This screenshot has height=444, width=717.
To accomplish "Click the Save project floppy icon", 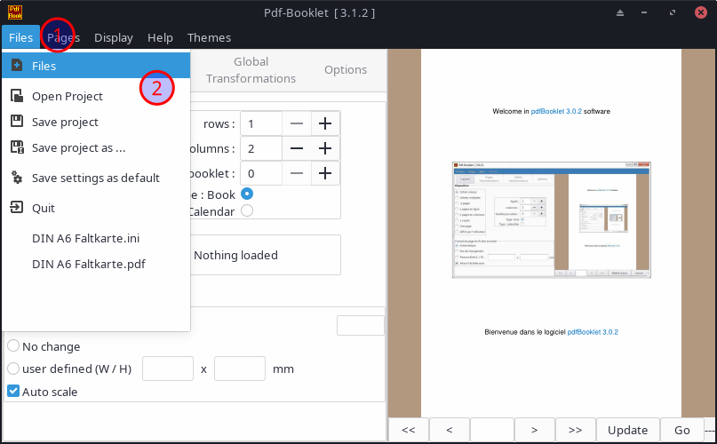I will 16,122.
